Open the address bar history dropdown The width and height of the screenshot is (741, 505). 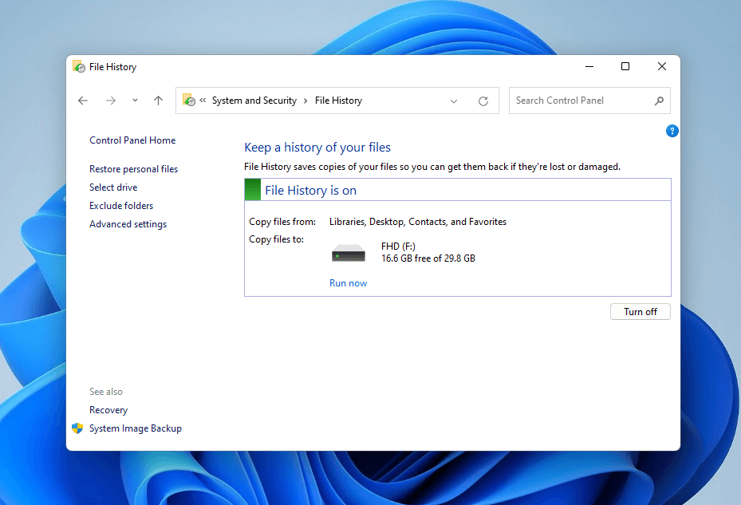[x=454, y=101]
